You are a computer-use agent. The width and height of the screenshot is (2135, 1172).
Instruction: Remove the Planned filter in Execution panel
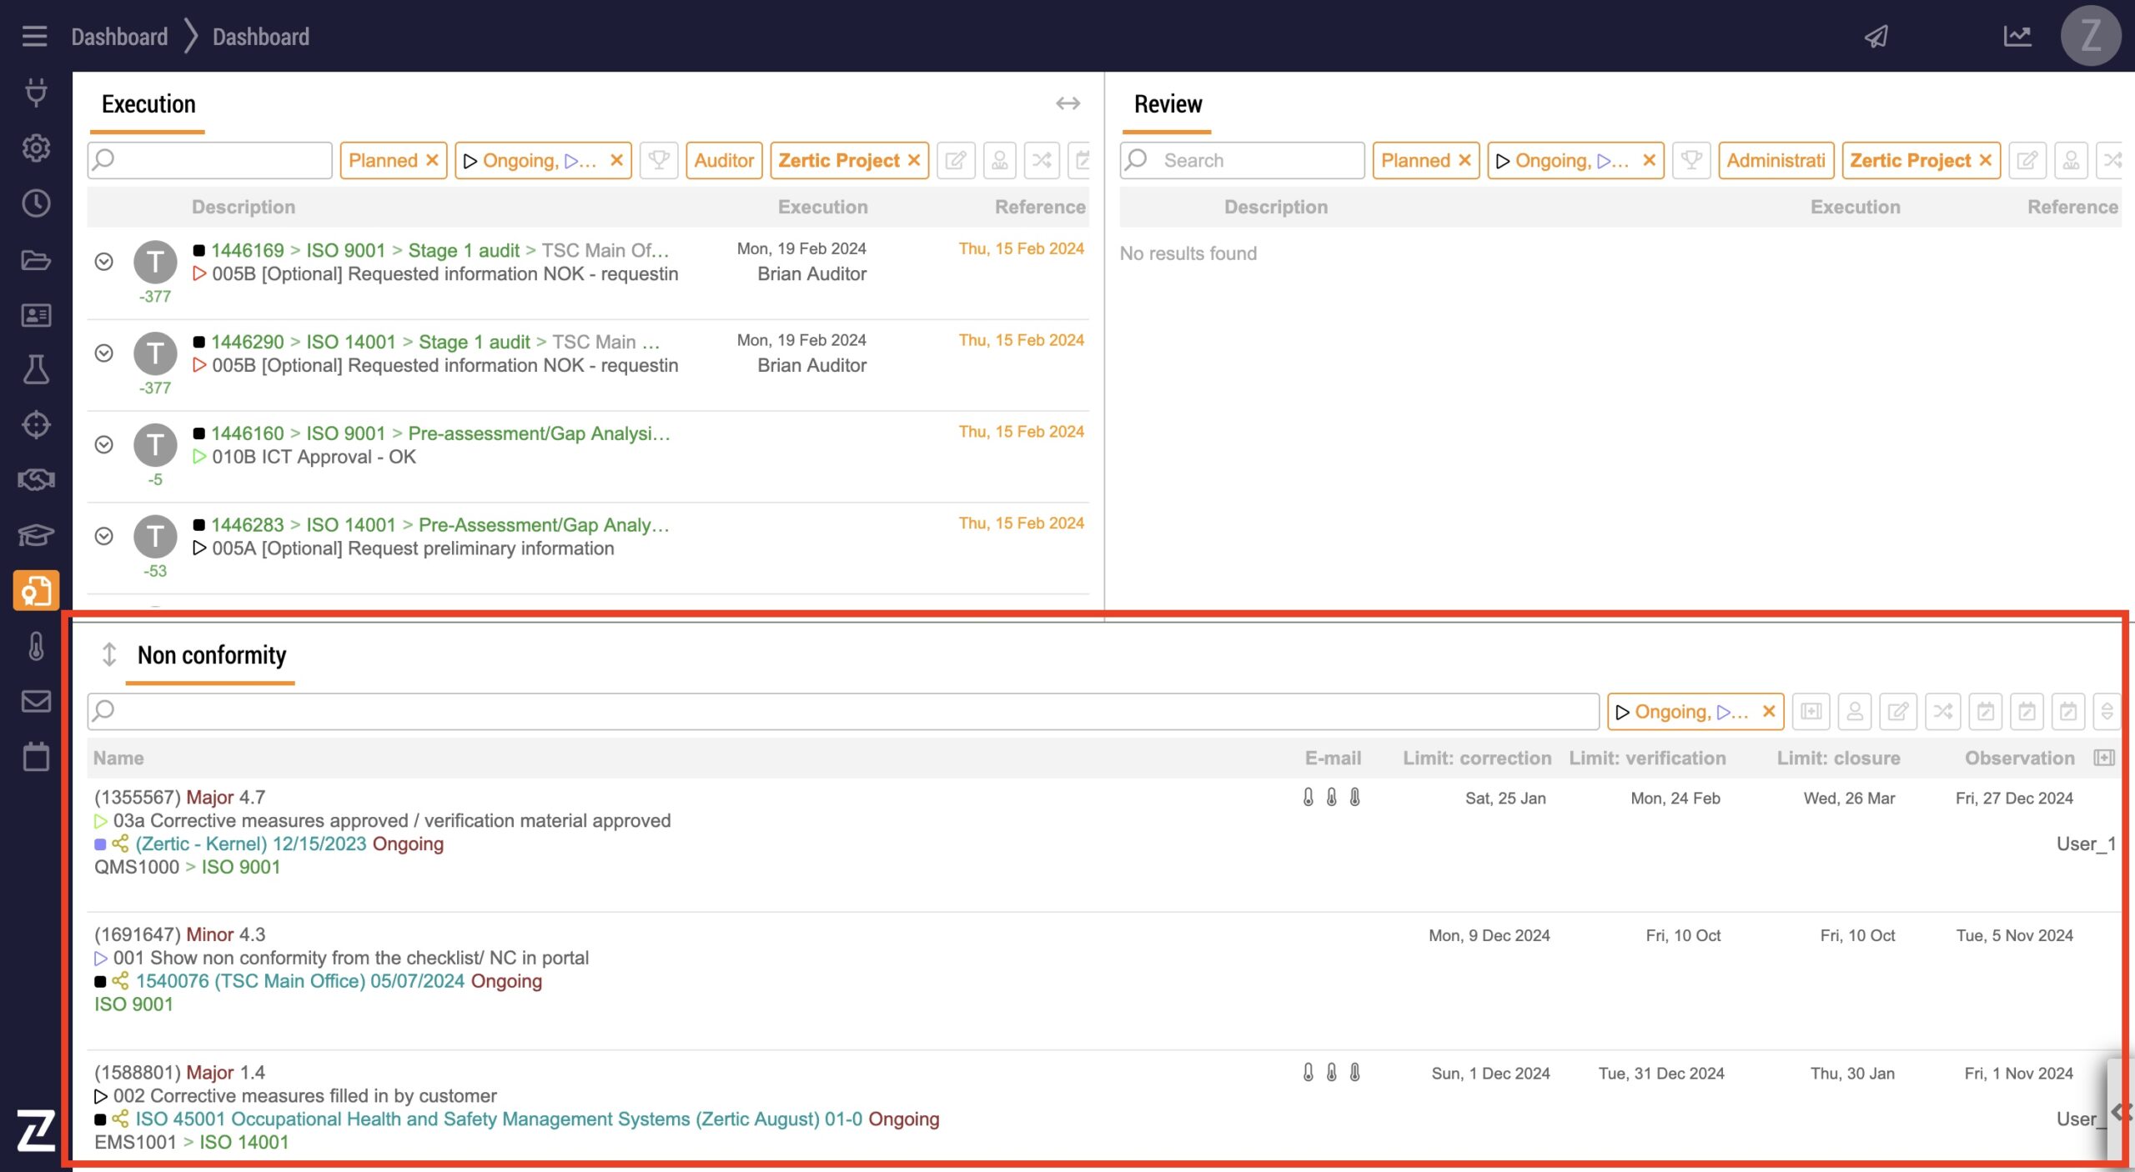pyautogui.click(x=432, y=160)
